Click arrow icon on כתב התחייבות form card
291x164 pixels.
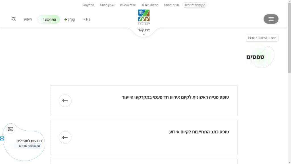(65, 138)
